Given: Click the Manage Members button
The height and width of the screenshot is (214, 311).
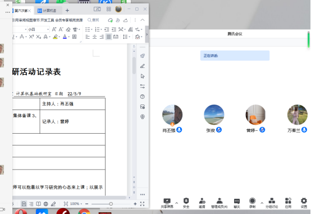Looking at the screenshot, I should click(x=219, y=203).
